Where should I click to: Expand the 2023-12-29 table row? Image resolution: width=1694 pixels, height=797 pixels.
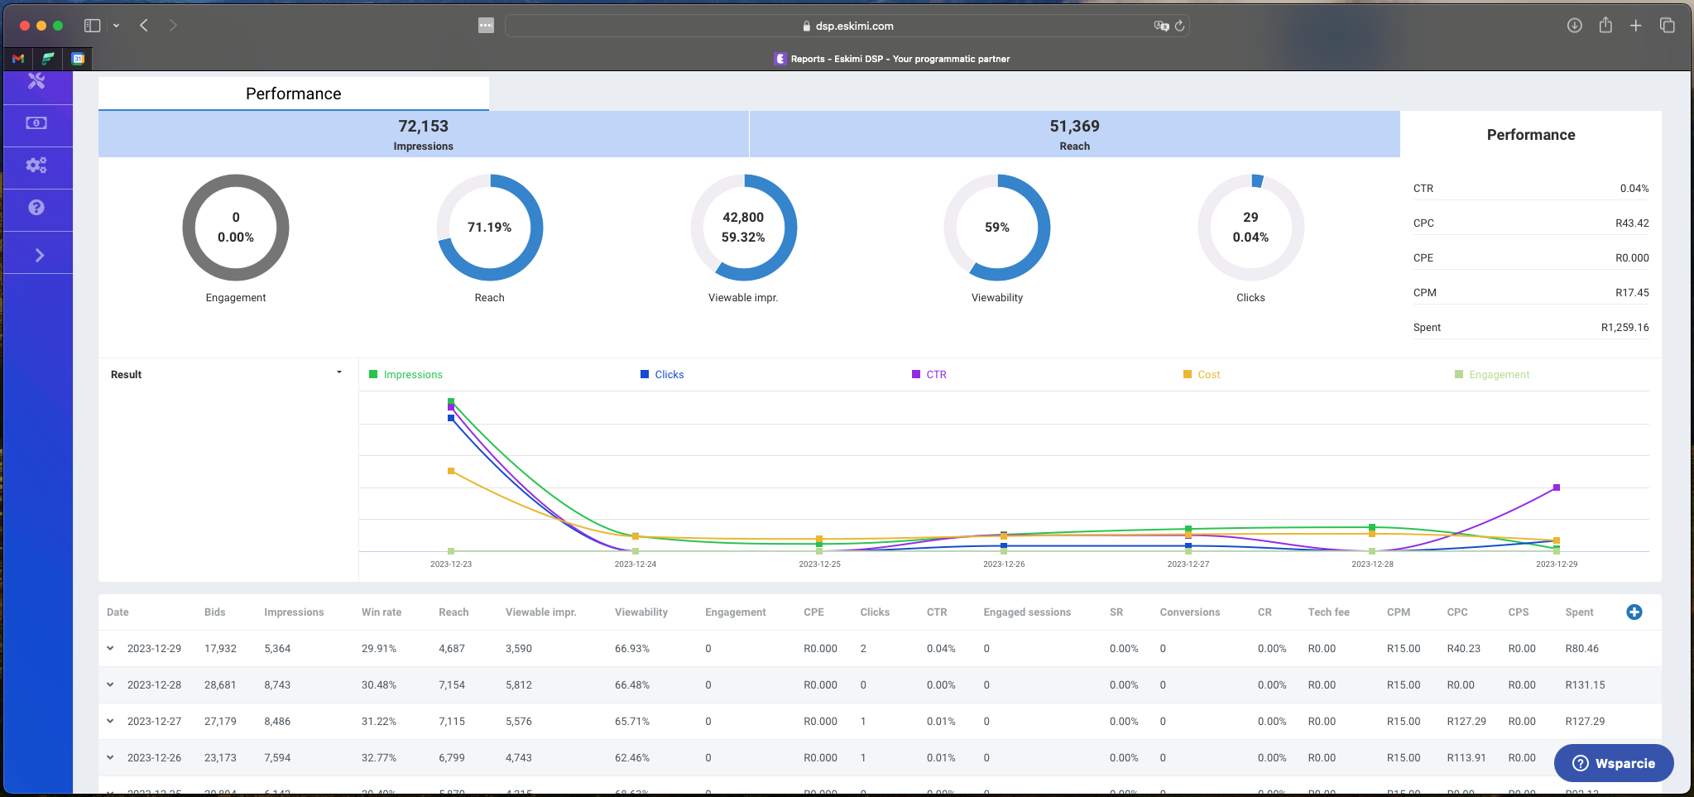click(111, 648)
